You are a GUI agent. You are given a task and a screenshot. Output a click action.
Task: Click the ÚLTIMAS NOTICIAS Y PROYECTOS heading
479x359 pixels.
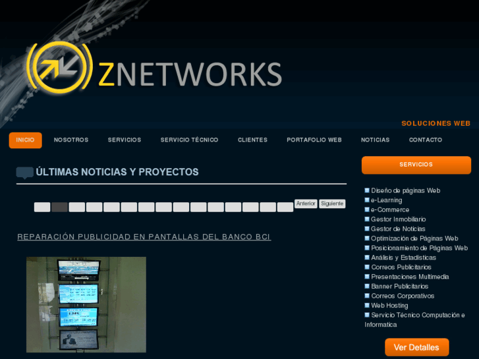point(117,172)
